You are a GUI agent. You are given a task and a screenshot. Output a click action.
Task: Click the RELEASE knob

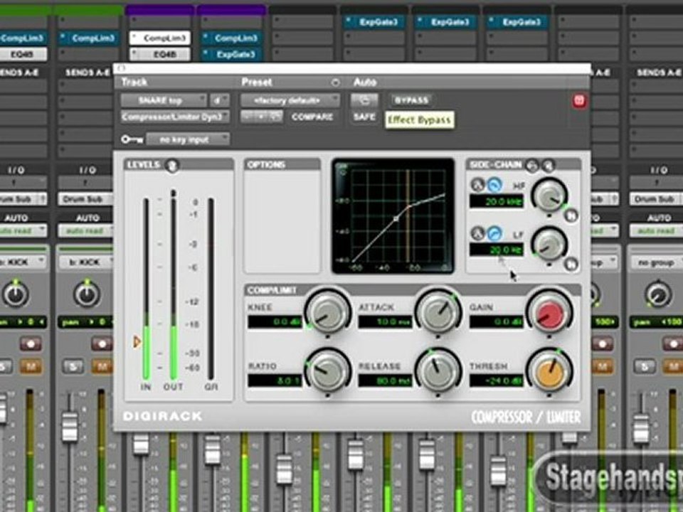coord(438,371)
